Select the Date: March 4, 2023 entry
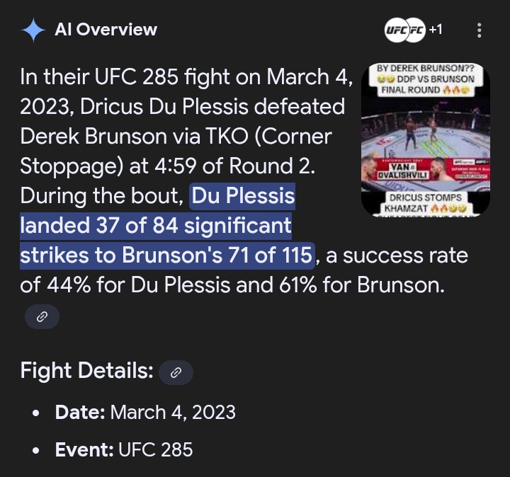The image size is (510, 477). 145,412
